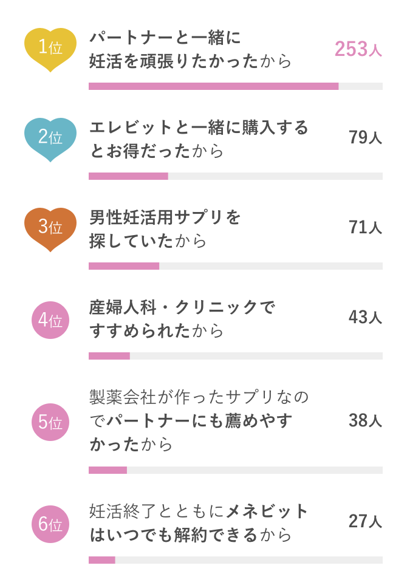Image resolution: width=407 pixels, height=588 pixels.
Task: Select the 27人 progress bar
Action: click(236, 560)
